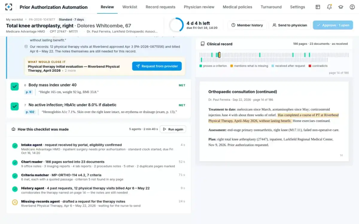Go back to My worklist breadcrumb

pos(14,19)
